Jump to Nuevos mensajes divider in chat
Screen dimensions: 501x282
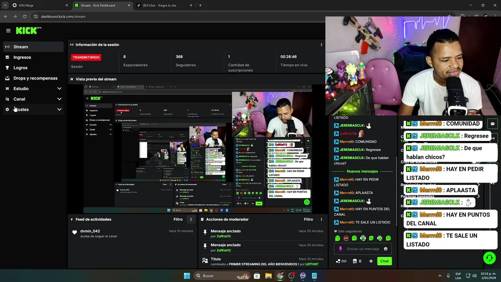click(x=362, y=171)
